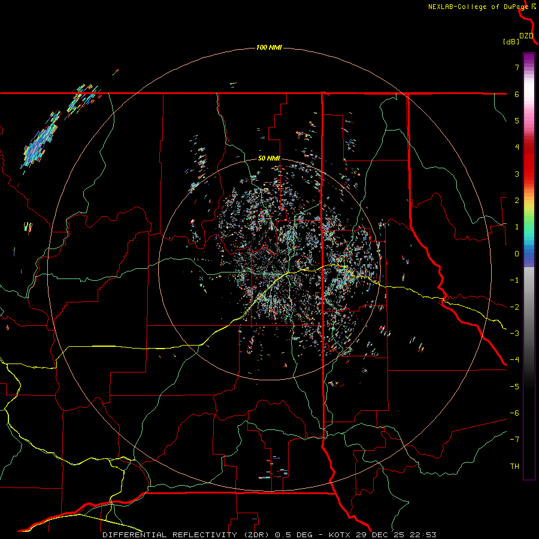
Task: Click the -4 value on color scale
Action: (514, 360)
